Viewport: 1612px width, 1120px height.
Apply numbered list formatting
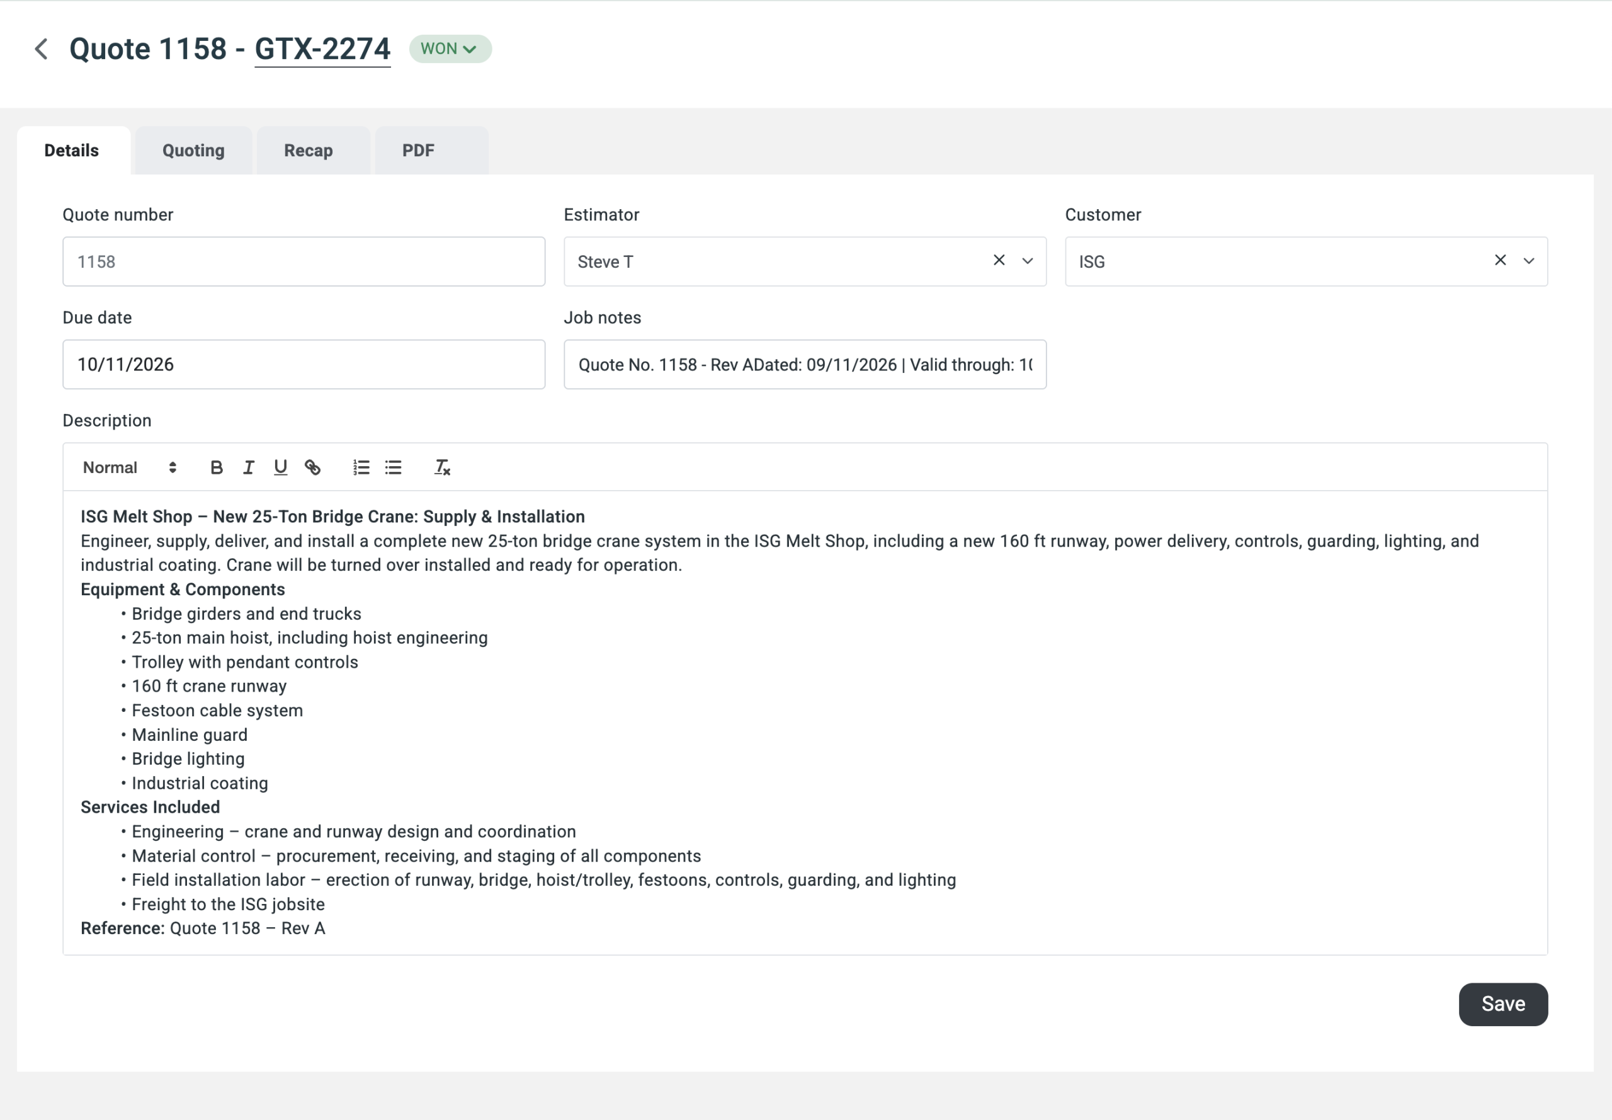tap(361, 467)
